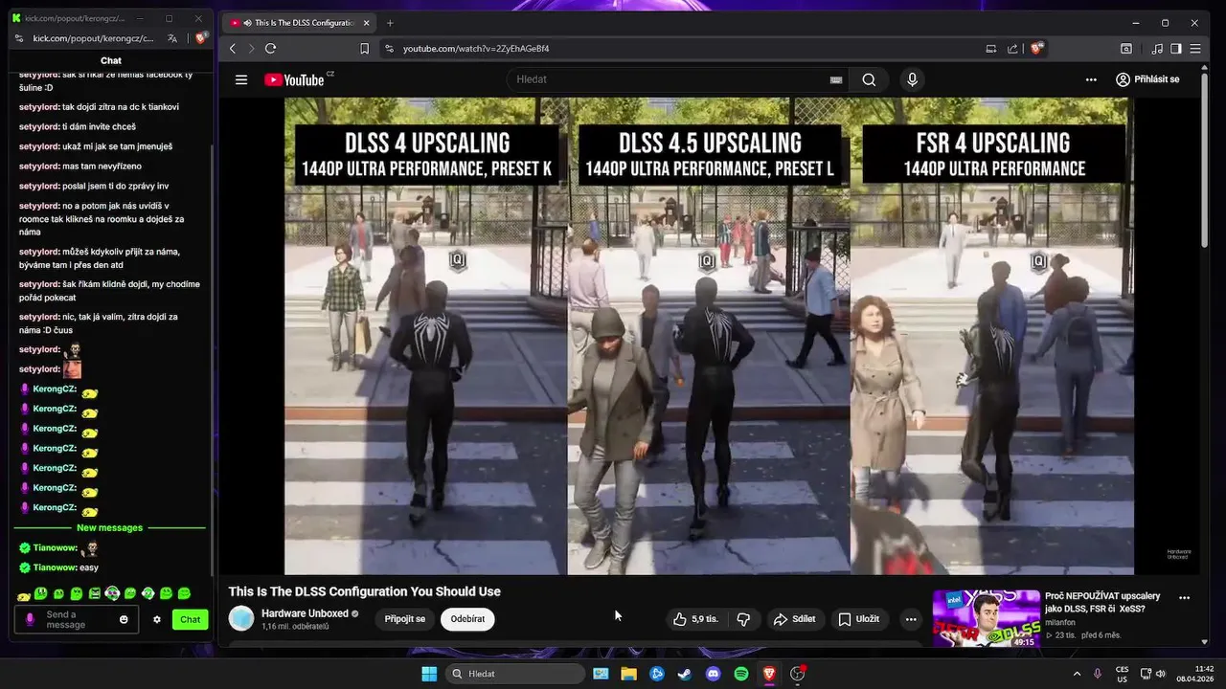This screenshot has height=689, width=1226.
Task: Open Brave Shields in the Kick popout window
Action: pyautogui.click(x=200, y=38)
